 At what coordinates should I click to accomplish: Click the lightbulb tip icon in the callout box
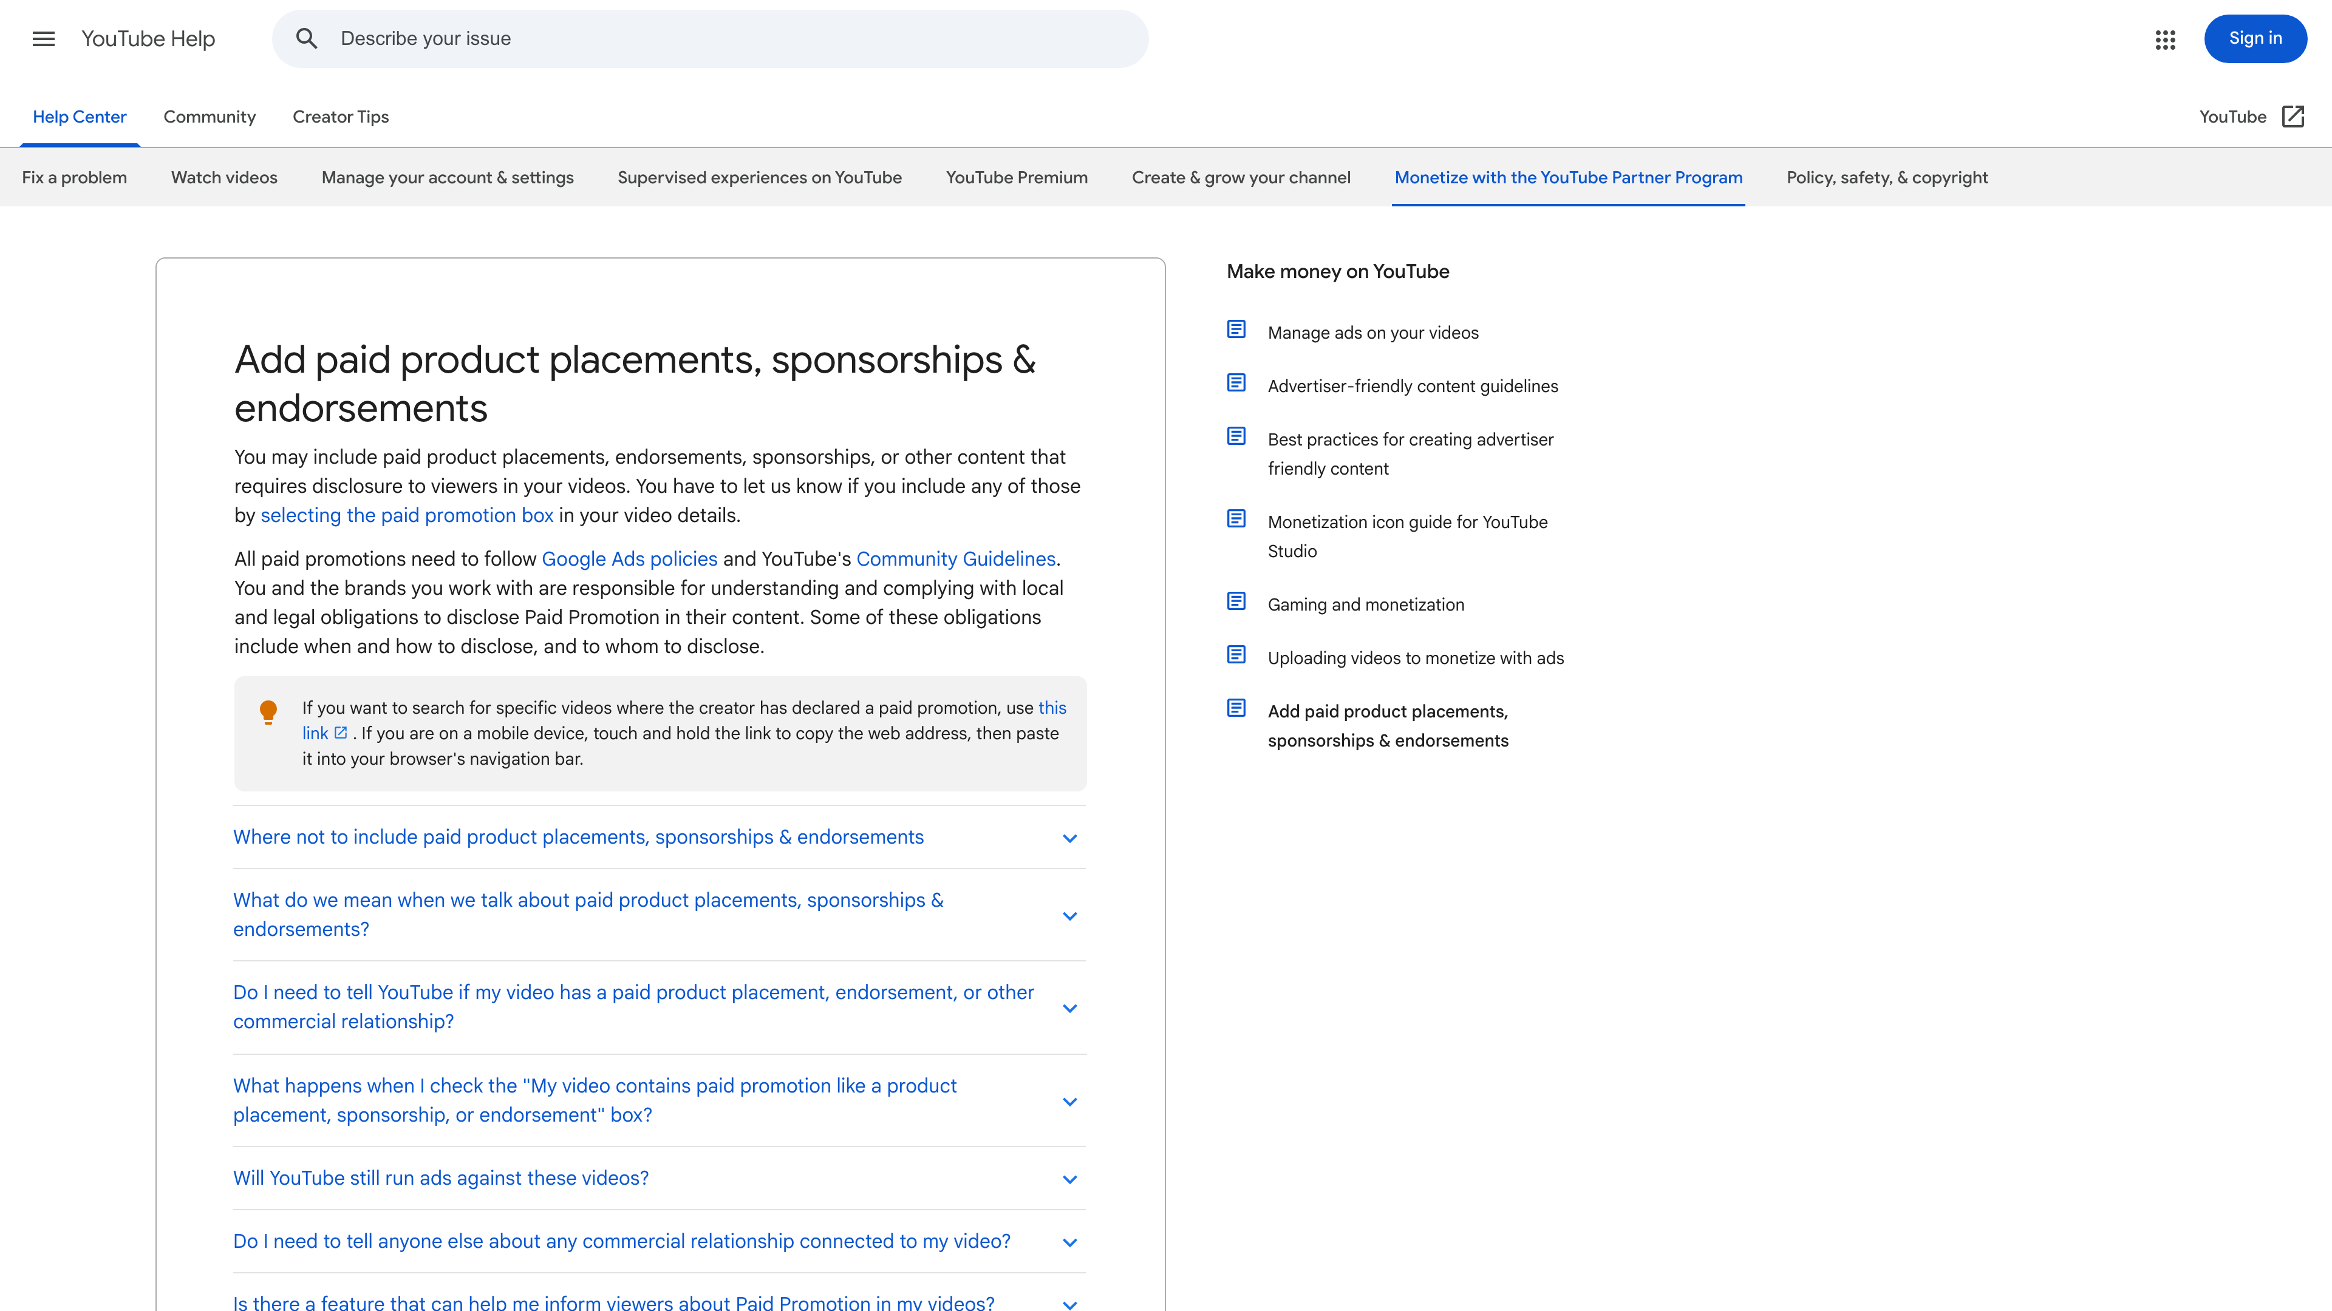tap(269, 712)
